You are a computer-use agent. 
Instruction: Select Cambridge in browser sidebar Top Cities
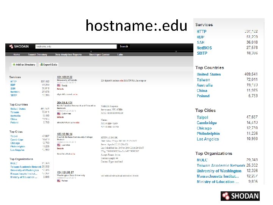pyautogui.click(x=17, y=139)
